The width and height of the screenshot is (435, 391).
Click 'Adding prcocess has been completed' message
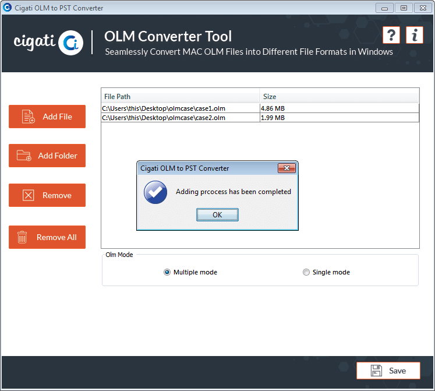(234, 192)
